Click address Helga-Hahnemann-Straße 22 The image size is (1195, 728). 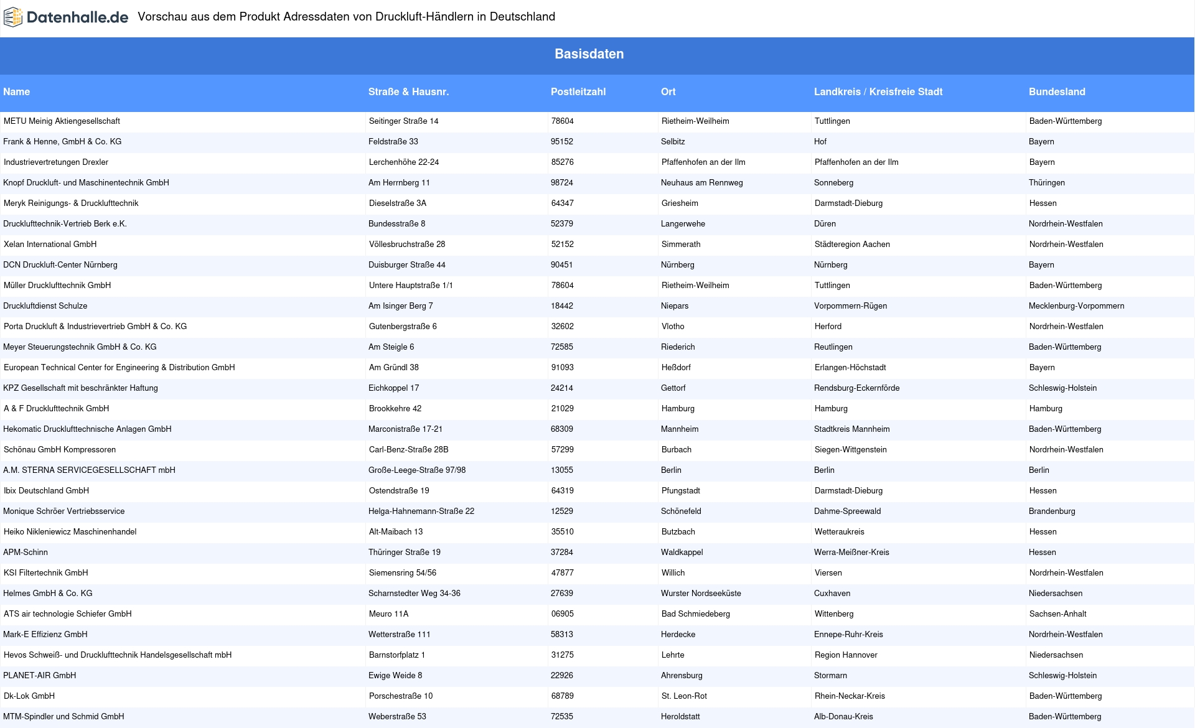coord(421,511)
